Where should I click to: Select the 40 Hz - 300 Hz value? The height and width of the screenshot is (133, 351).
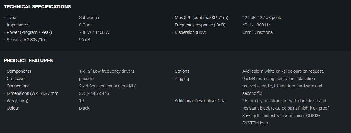click(256, 25)
